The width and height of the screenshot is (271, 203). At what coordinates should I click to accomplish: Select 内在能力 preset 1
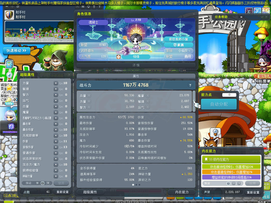coord(228,183)
